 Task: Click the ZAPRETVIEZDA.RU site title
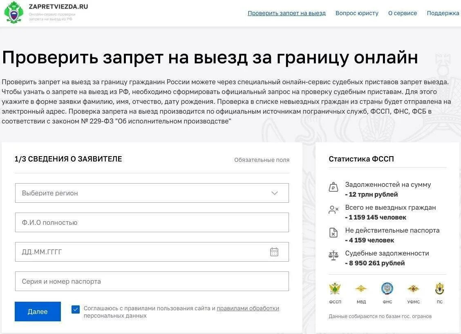pyautogui.click(x=58, y=7)
